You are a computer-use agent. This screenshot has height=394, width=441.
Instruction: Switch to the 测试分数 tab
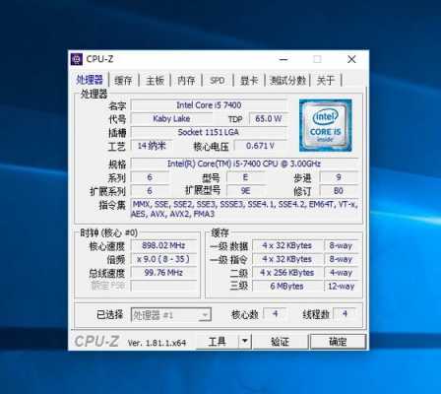[x=287, y=81]
